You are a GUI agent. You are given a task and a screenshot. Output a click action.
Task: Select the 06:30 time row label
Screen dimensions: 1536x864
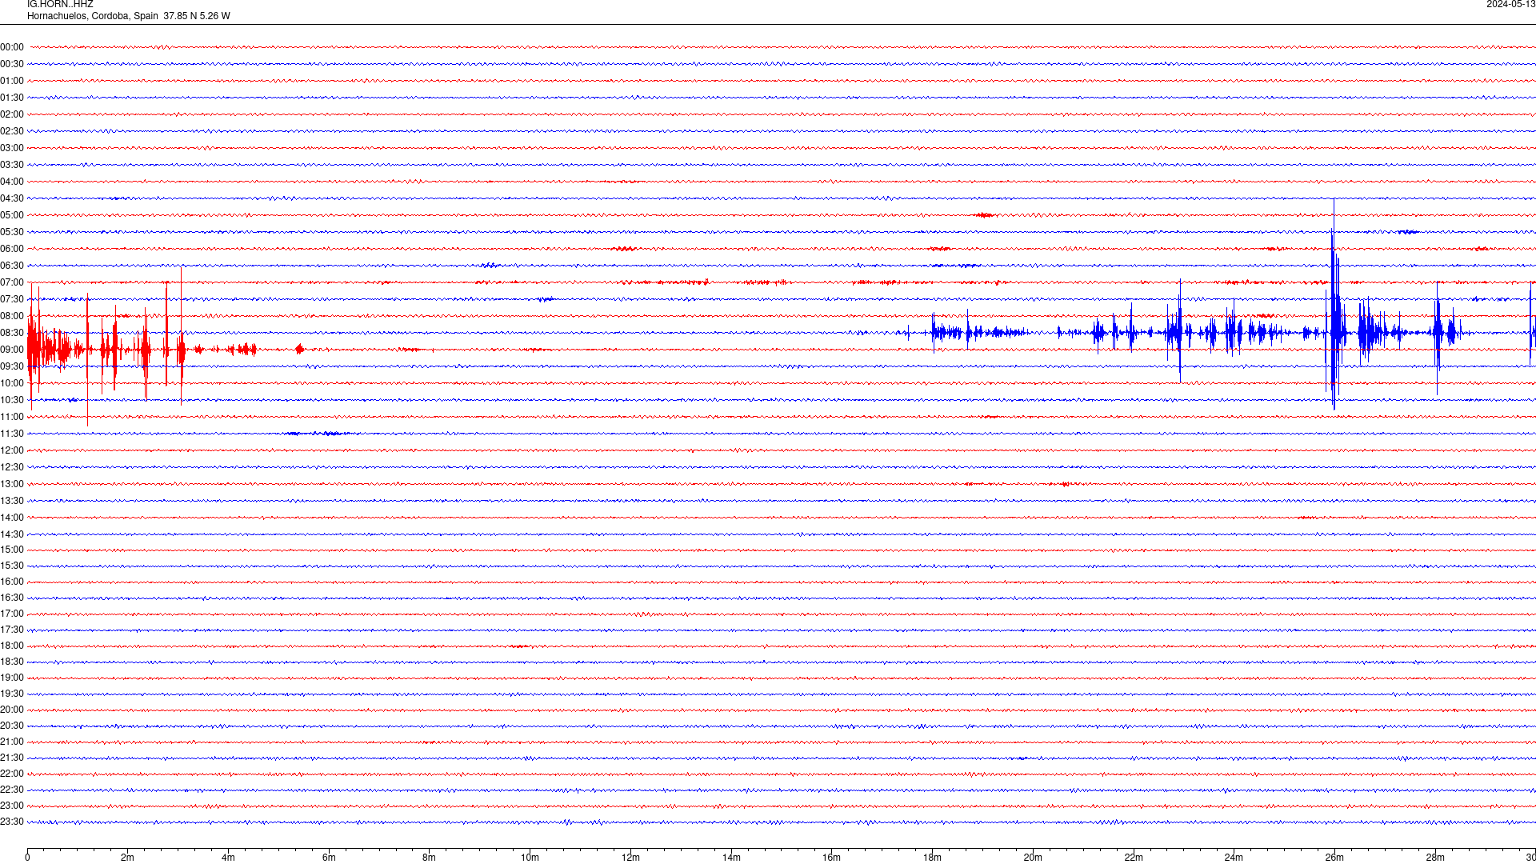pos(12,266)
